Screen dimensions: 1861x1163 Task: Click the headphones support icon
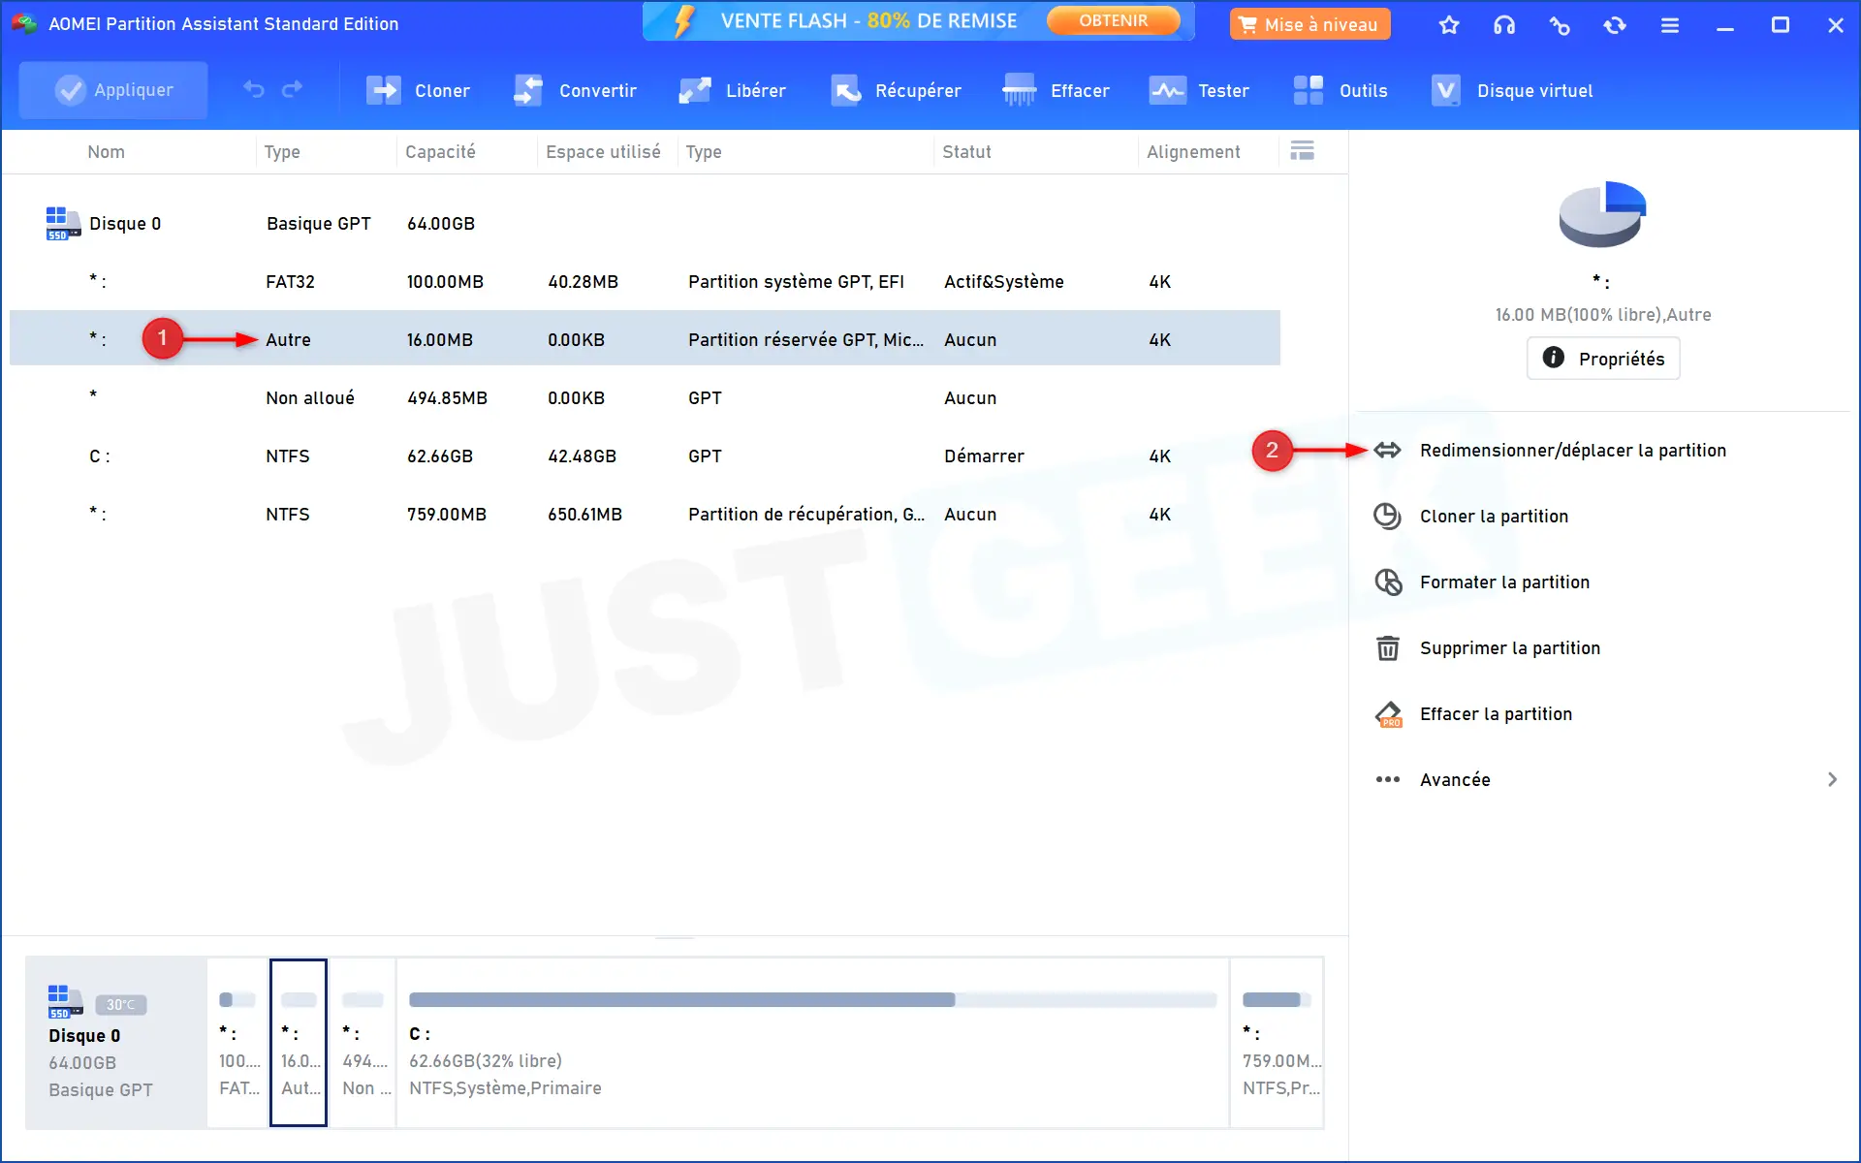click(x=1504, y=25)
